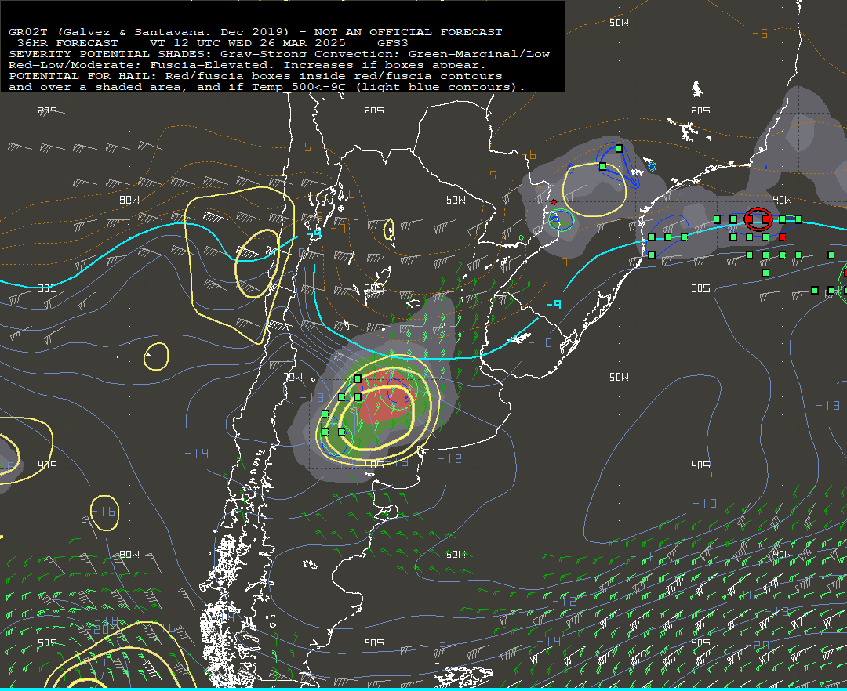Screen dimensions: 847x691
Task: Click the orange '-8' label under the gray shading
Action: coord(560,262)
